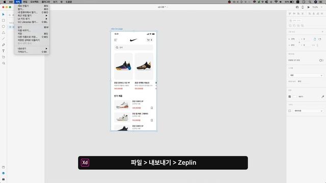Open the Layers panel icon
The height and width of the screenshot is (183, 326).
(x=4, y=173)
